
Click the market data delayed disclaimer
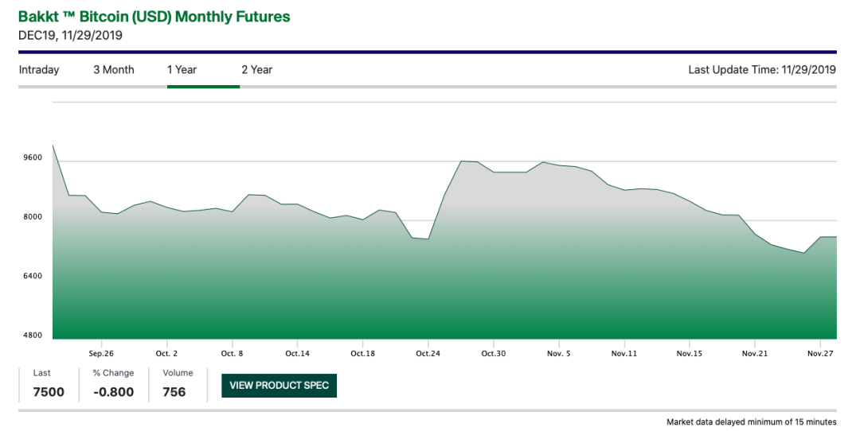coord(752,421)
